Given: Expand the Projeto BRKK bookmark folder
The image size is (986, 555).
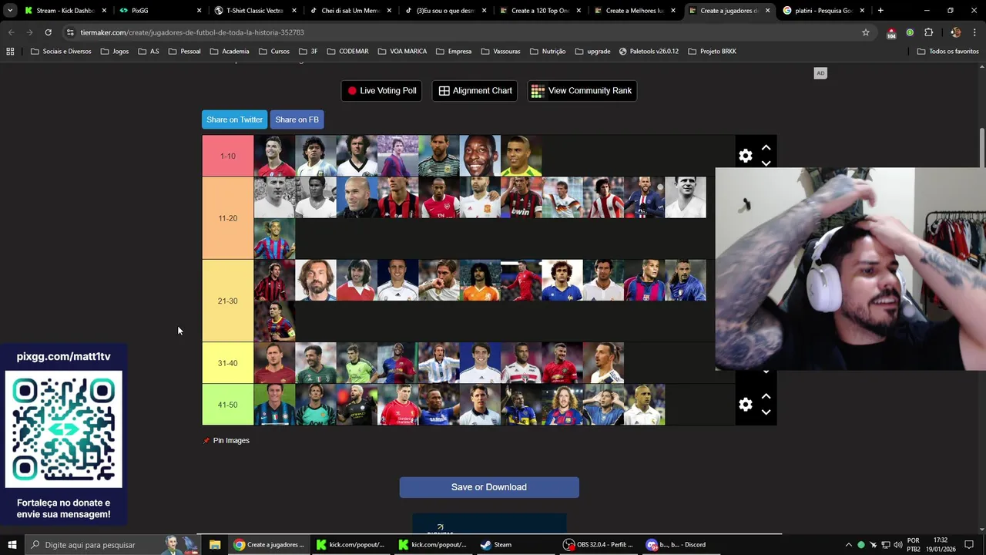Looking at the screenshot, I should coord(712,51).
